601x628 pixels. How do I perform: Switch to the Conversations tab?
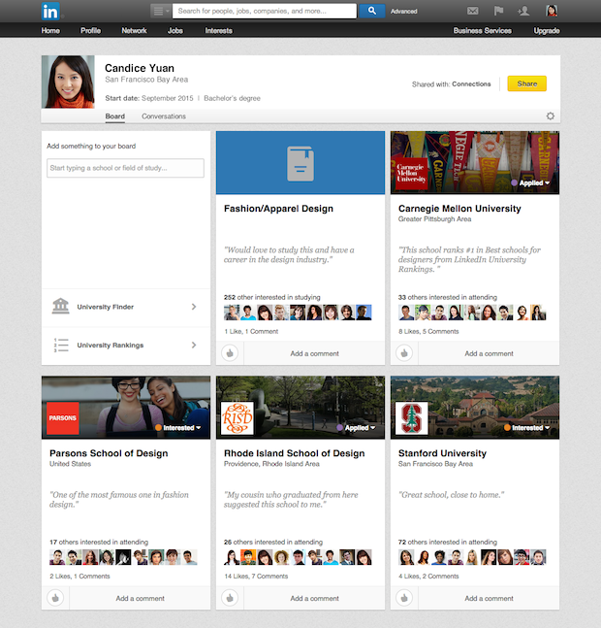click(164, 116)
